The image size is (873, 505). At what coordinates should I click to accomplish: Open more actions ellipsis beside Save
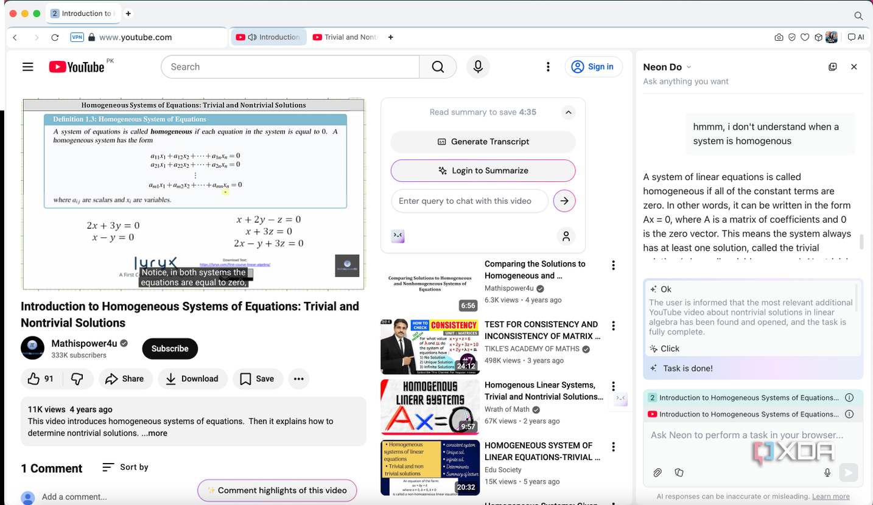(298, 378)
